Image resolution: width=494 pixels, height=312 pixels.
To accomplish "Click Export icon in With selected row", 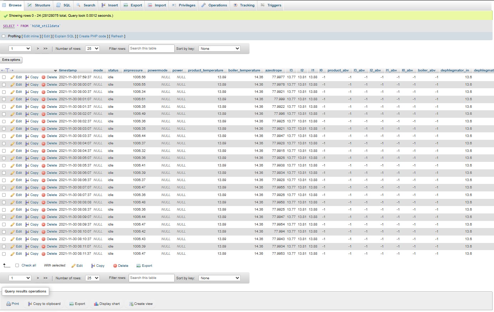I will 139,266.
